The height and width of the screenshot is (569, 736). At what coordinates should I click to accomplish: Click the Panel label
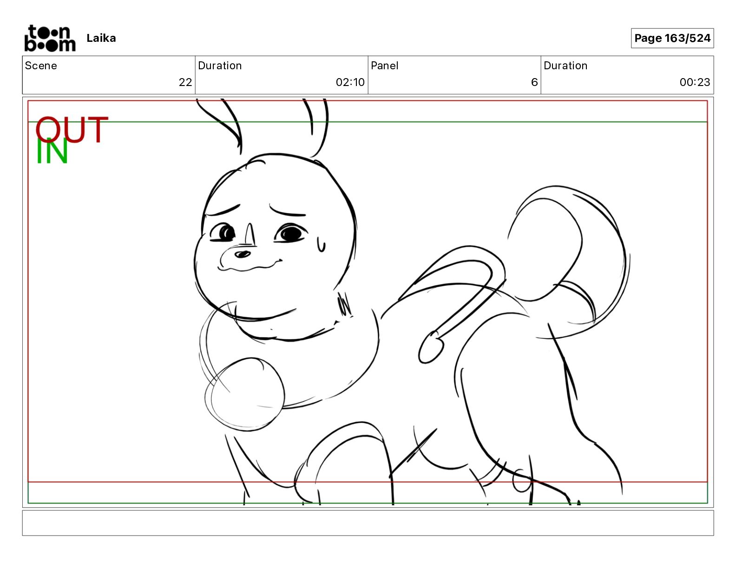(x=385, y=66)
